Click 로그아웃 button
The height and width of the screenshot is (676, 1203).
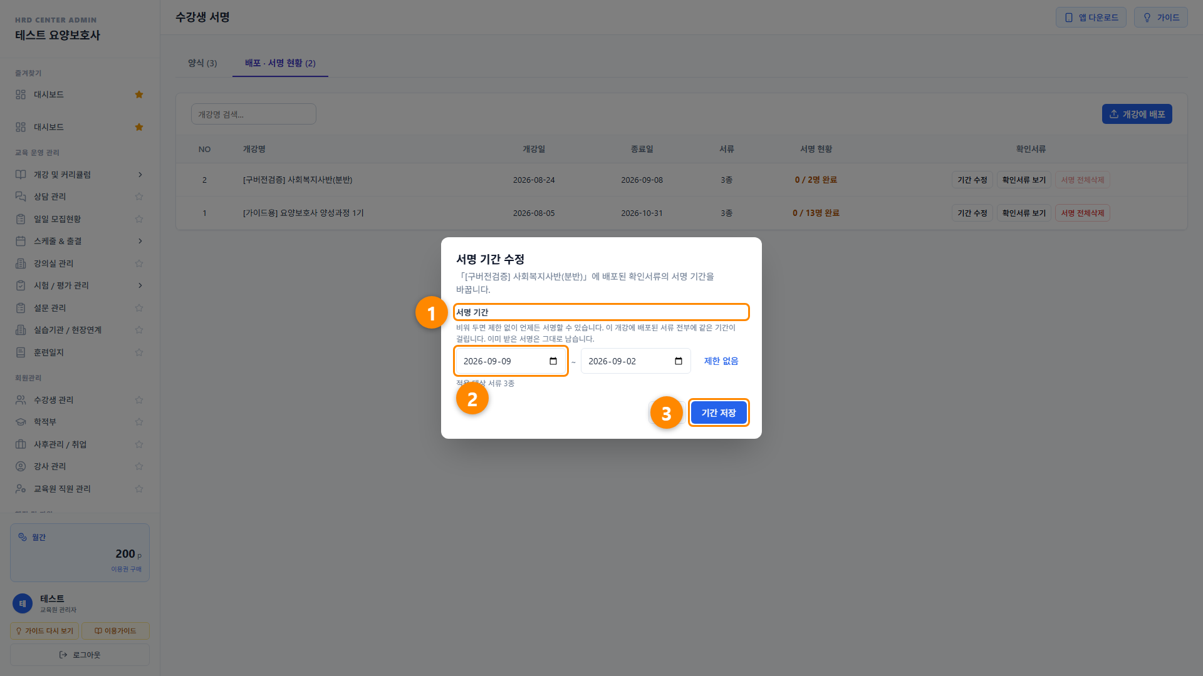80,655
